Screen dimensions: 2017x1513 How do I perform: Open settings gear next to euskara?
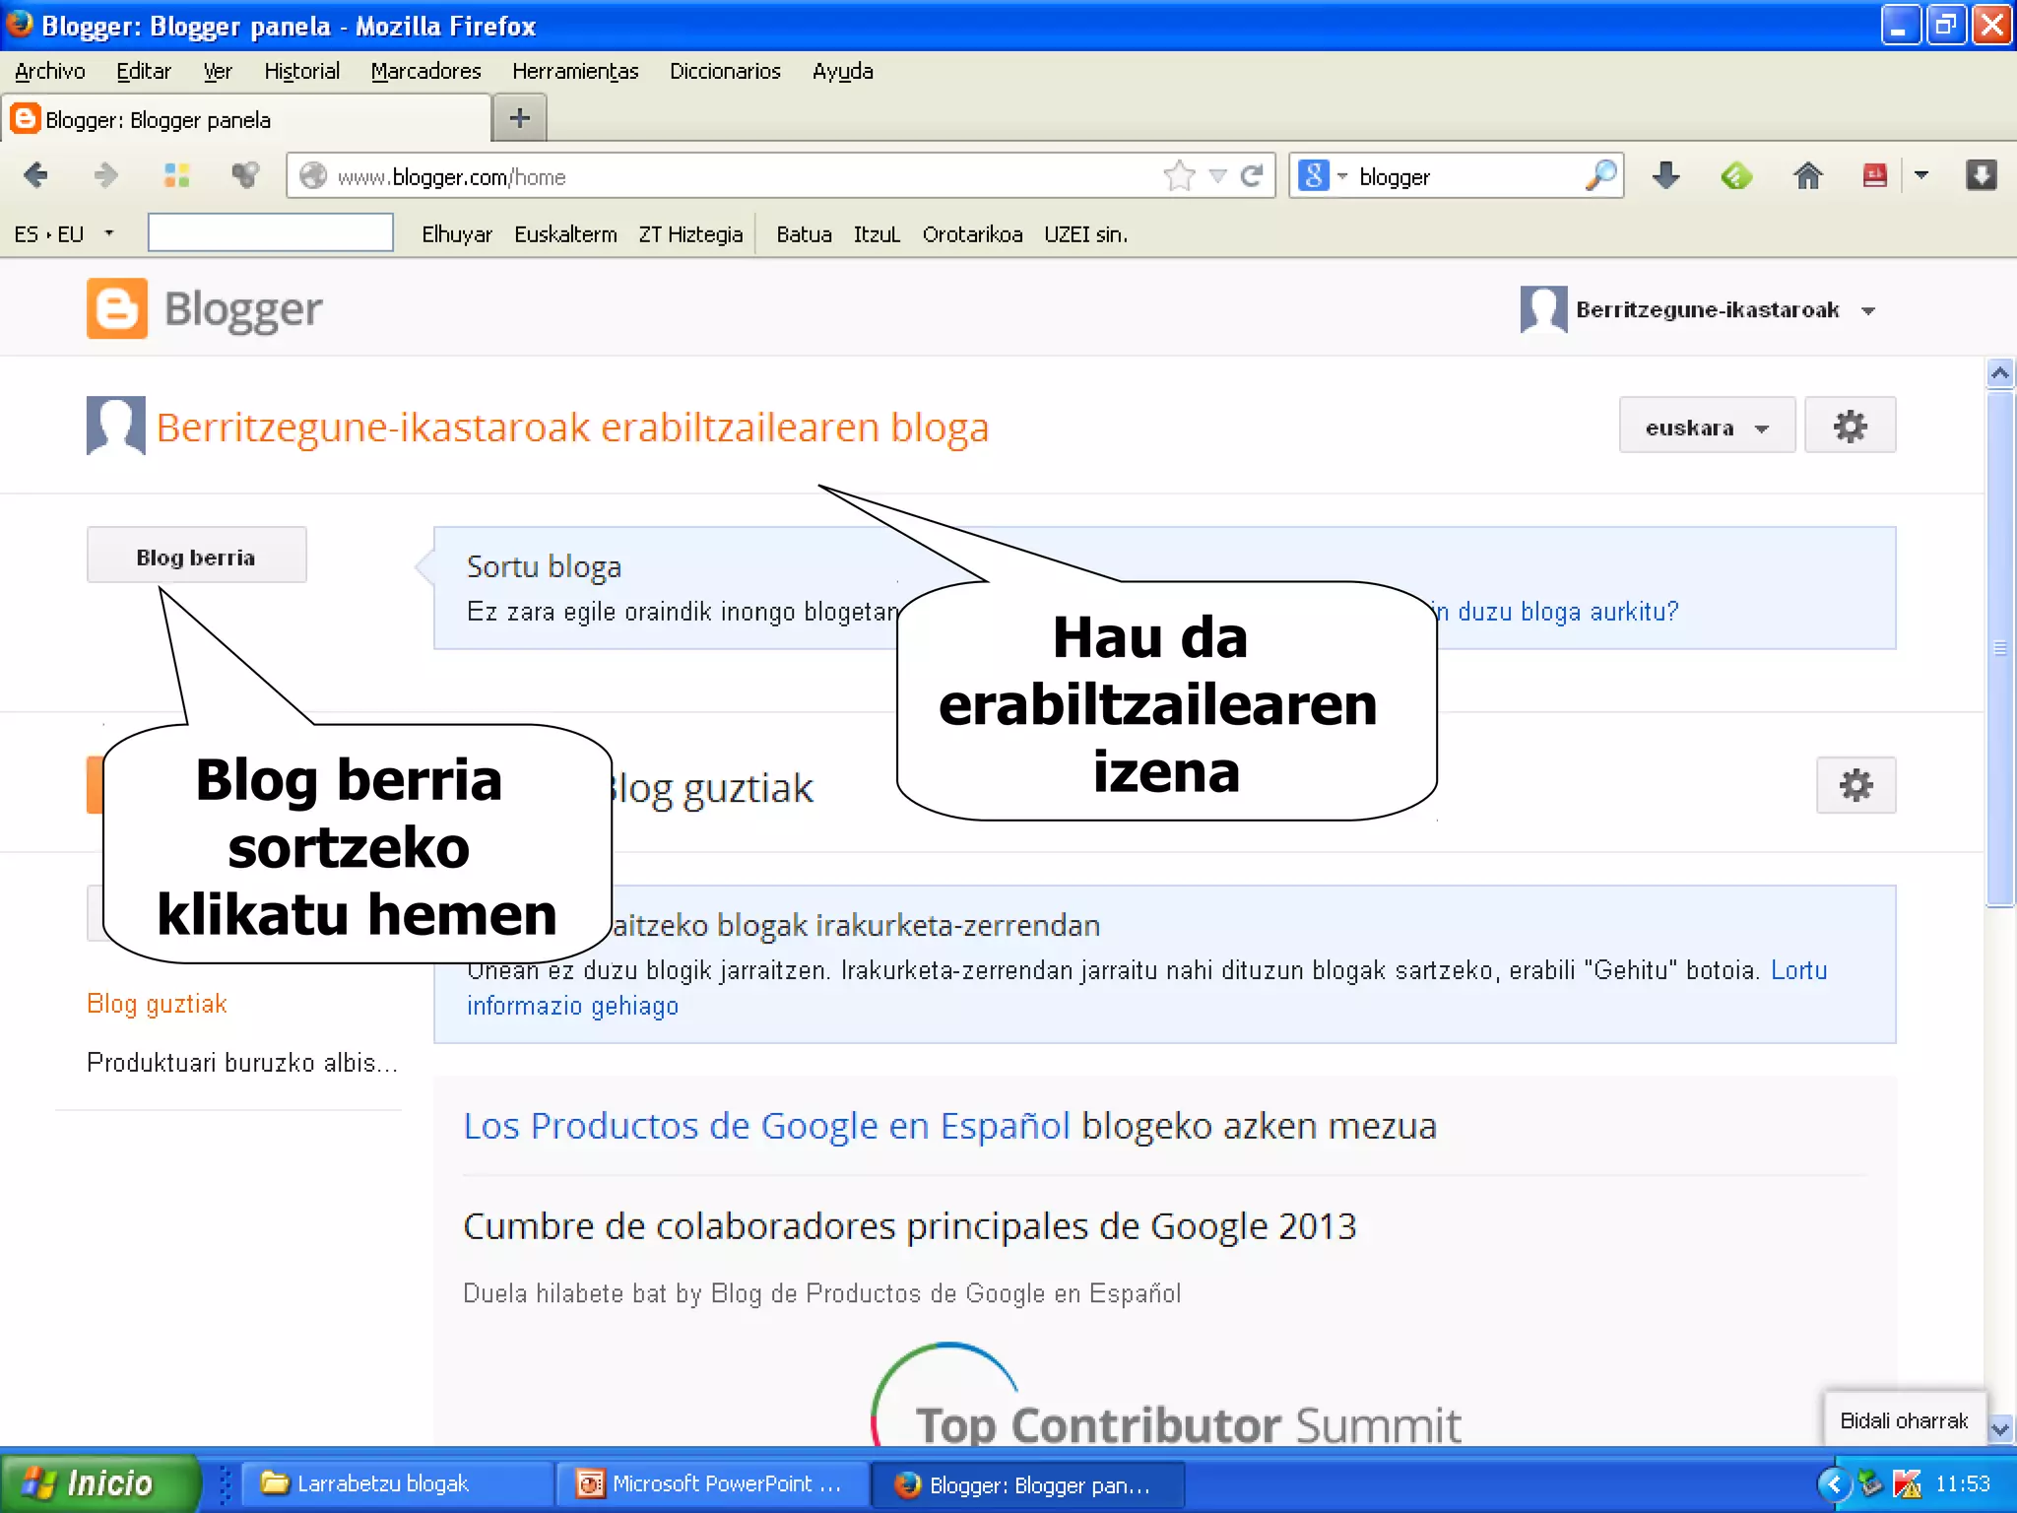[1850, 427]
